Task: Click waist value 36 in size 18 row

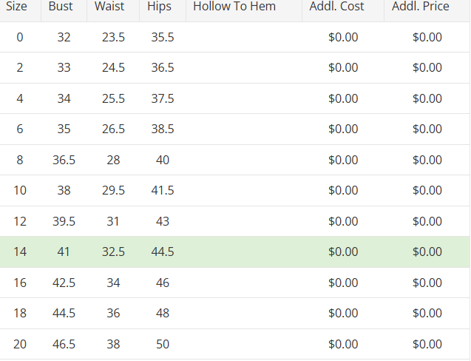Action: coord(113,313)
